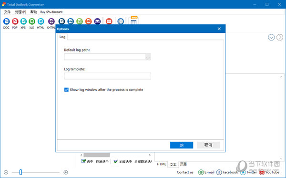Click 取消选中 button
286x178 pixels.
pyautogui.click(x=102, y=162)
